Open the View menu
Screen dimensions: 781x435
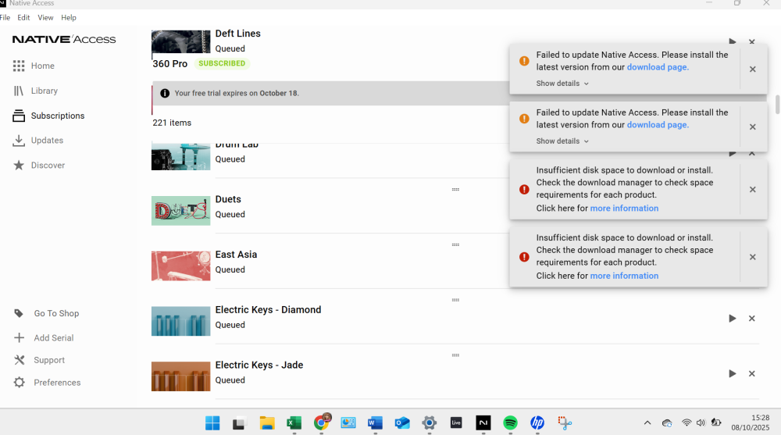45,17
